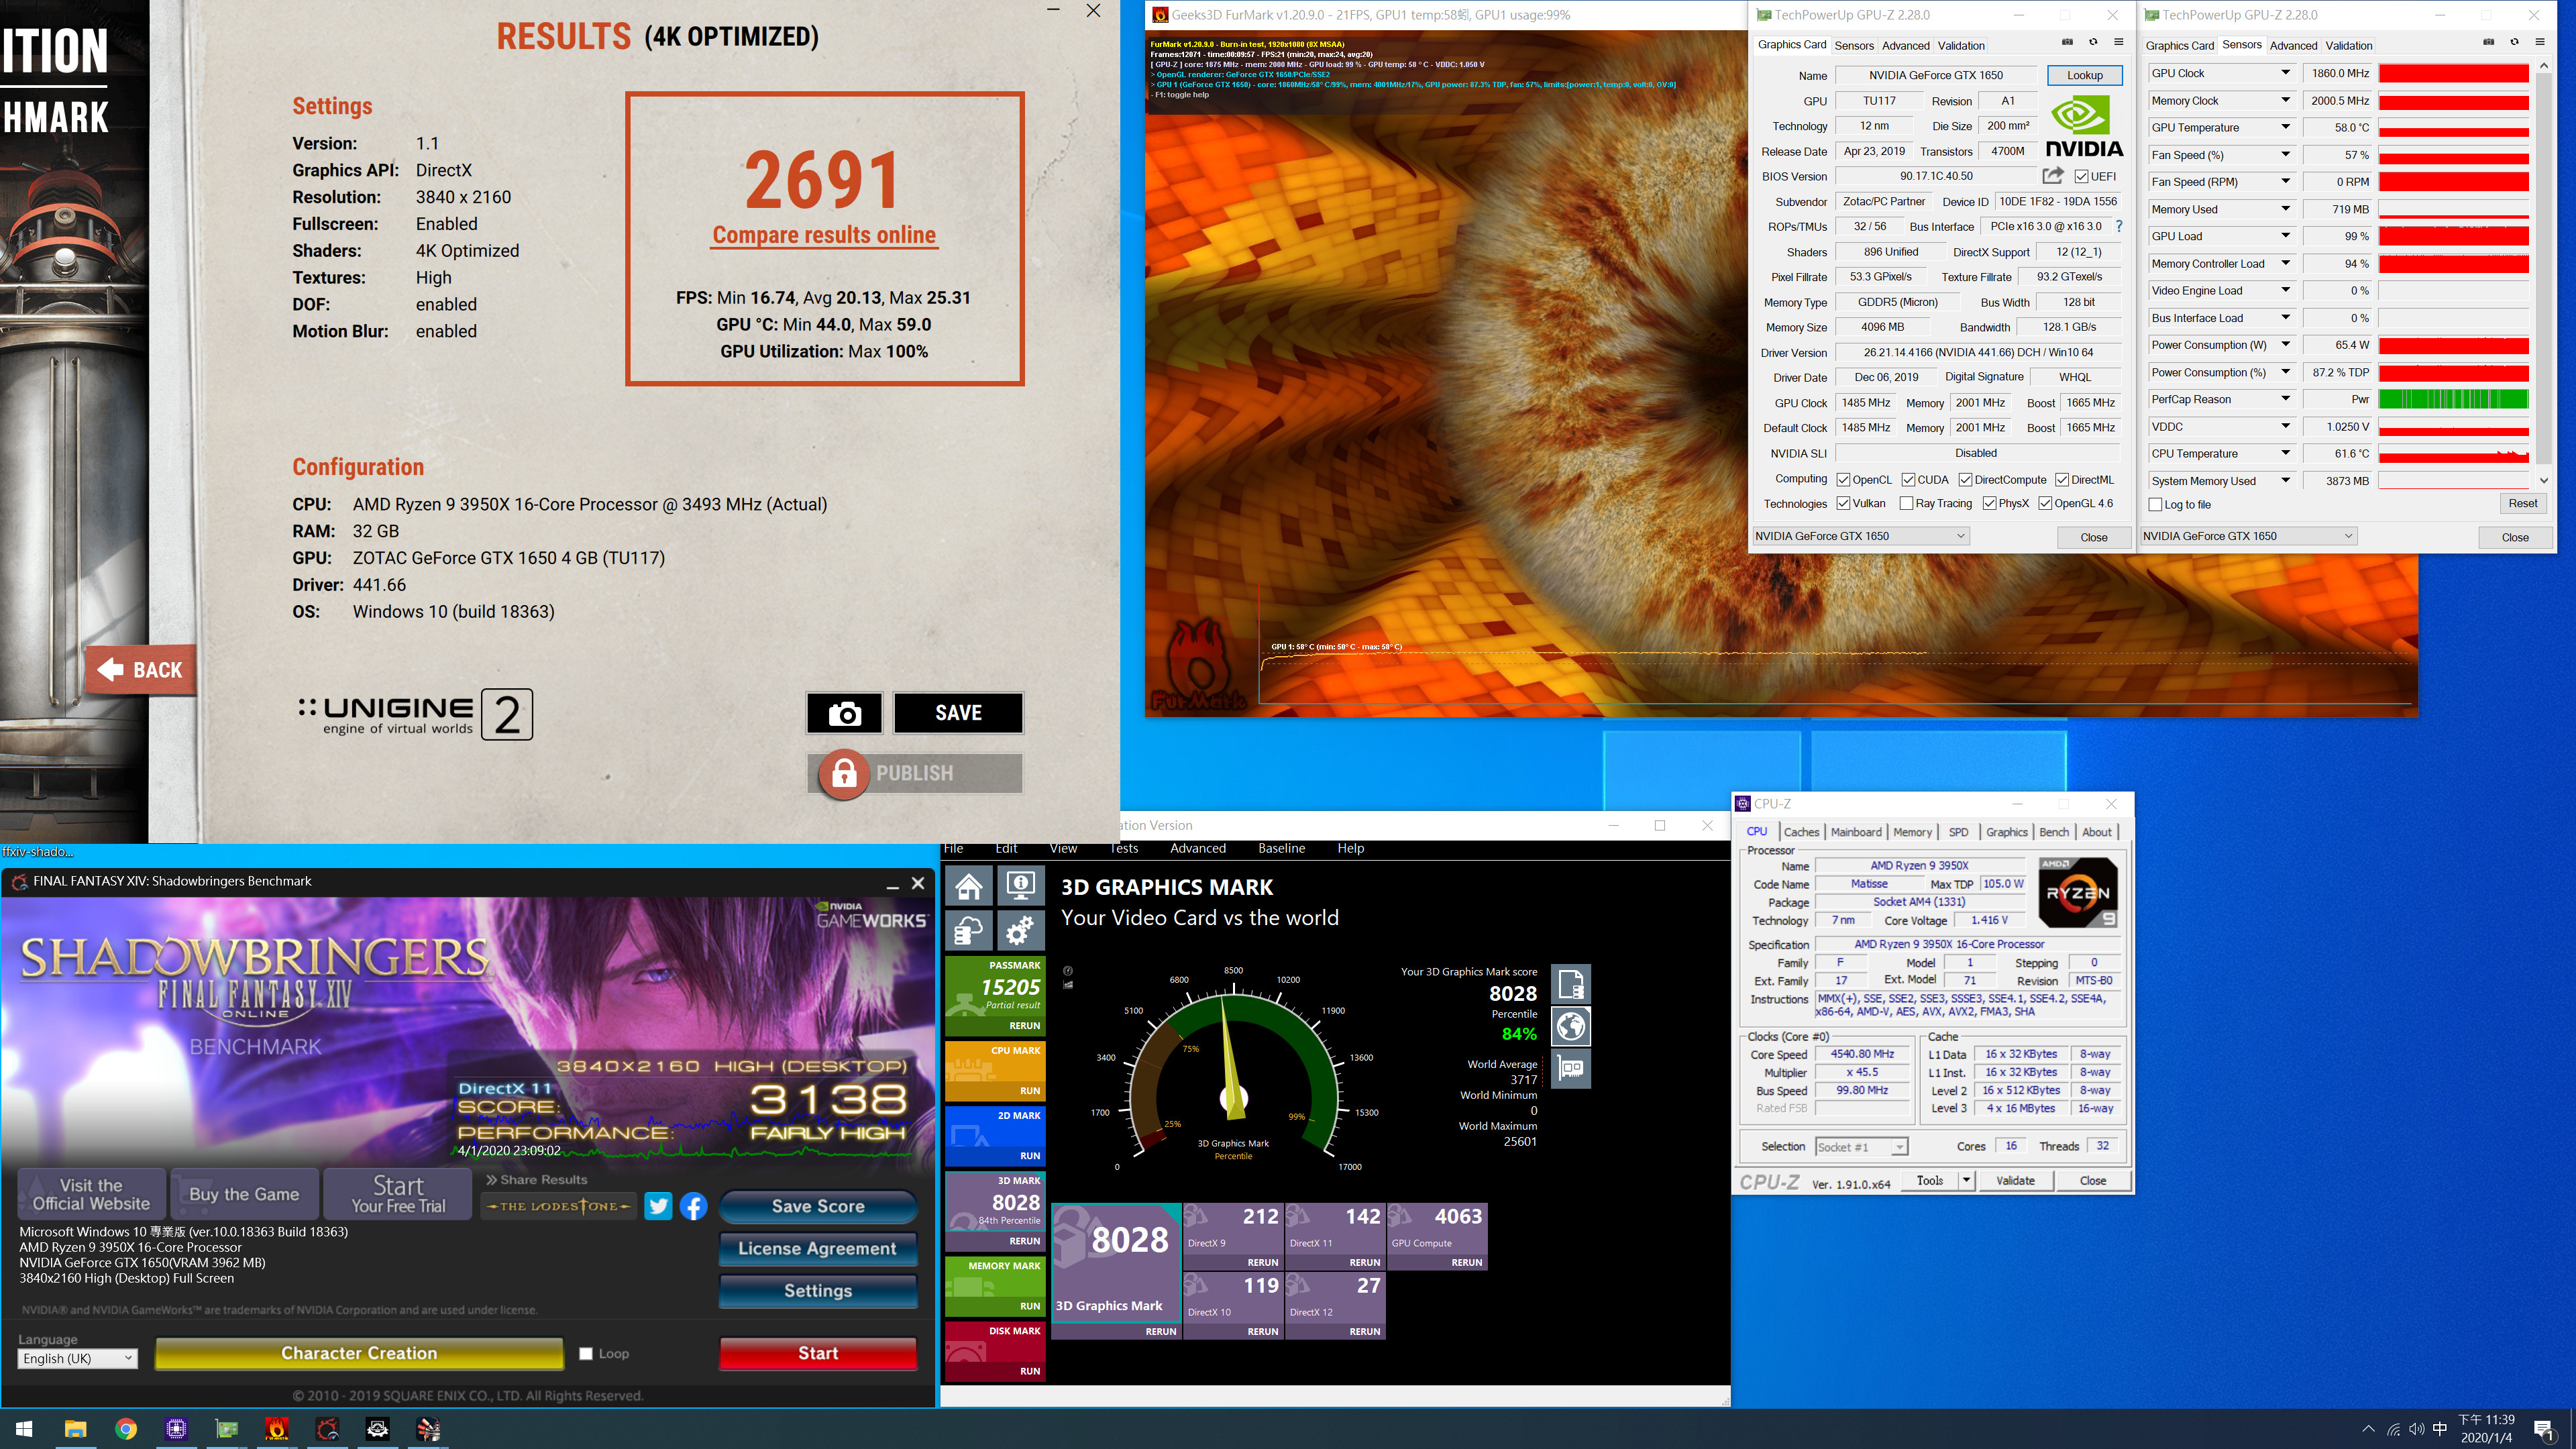2576x1449 pixels.
Task: Click Superposition screenshot camera button
Action: tap(844, 713)
